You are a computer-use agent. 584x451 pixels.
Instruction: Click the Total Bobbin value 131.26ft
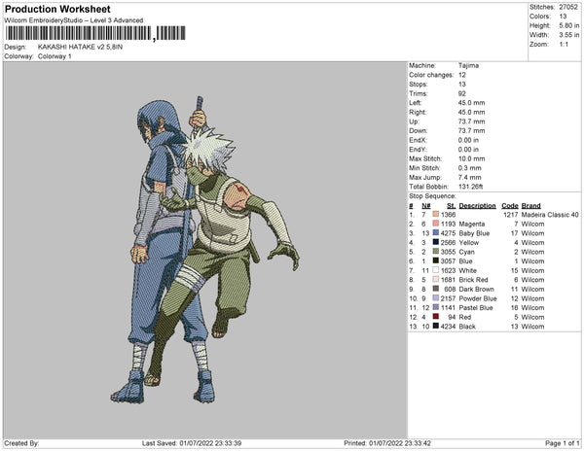click(471, 186)
